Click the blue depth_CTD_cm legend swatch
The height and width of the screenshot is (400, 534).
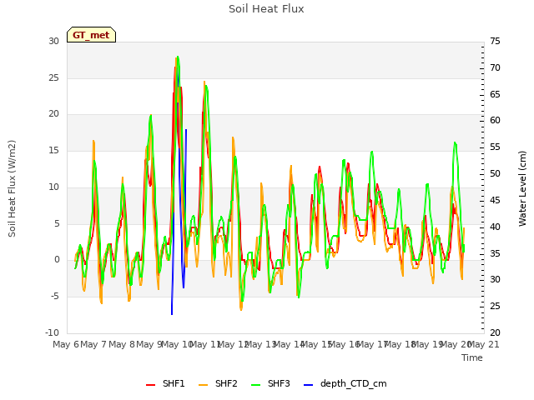(x=308, y=385)
